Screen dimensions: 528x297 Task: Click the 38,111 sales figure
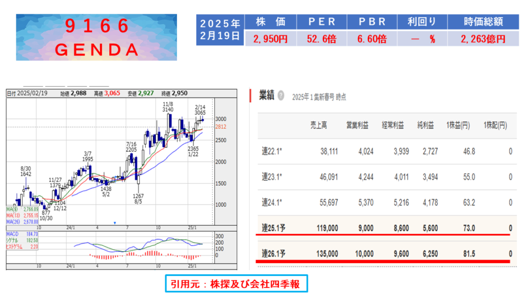[329, 151]
